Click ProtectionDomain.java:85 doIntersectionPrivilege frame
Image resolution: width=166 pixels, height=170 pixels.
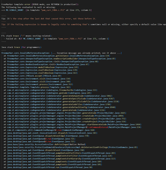tap(71, 147)
